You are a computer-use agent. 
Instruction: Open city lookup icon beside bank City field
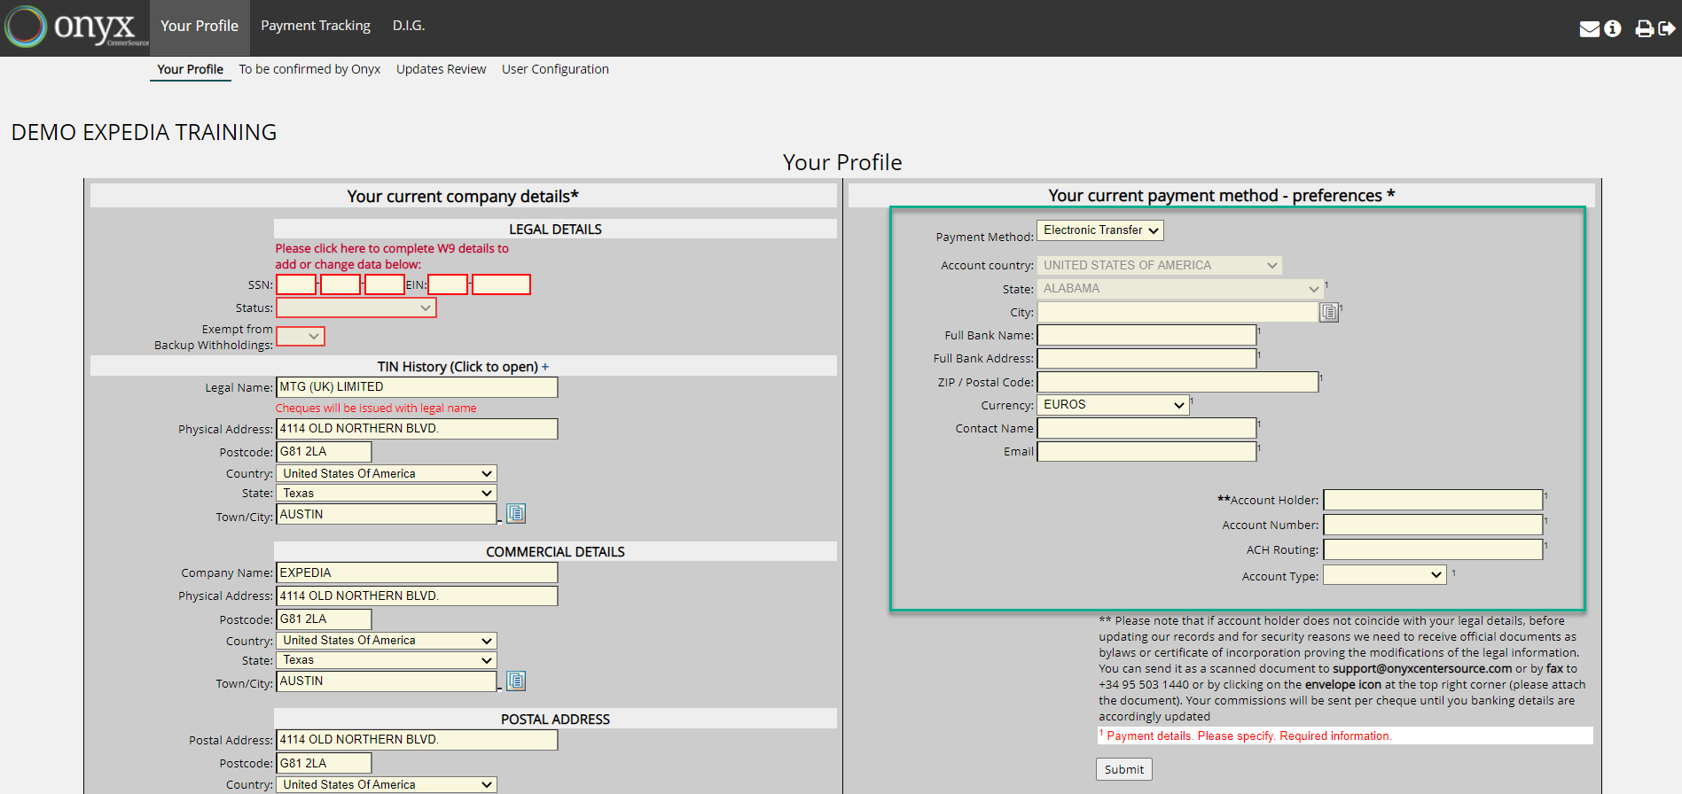click(x=1328, y=312)
